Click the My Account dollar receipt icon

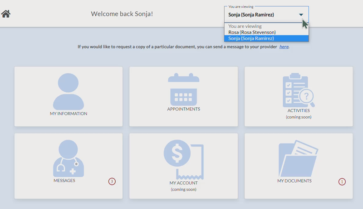tap(183, 159)
